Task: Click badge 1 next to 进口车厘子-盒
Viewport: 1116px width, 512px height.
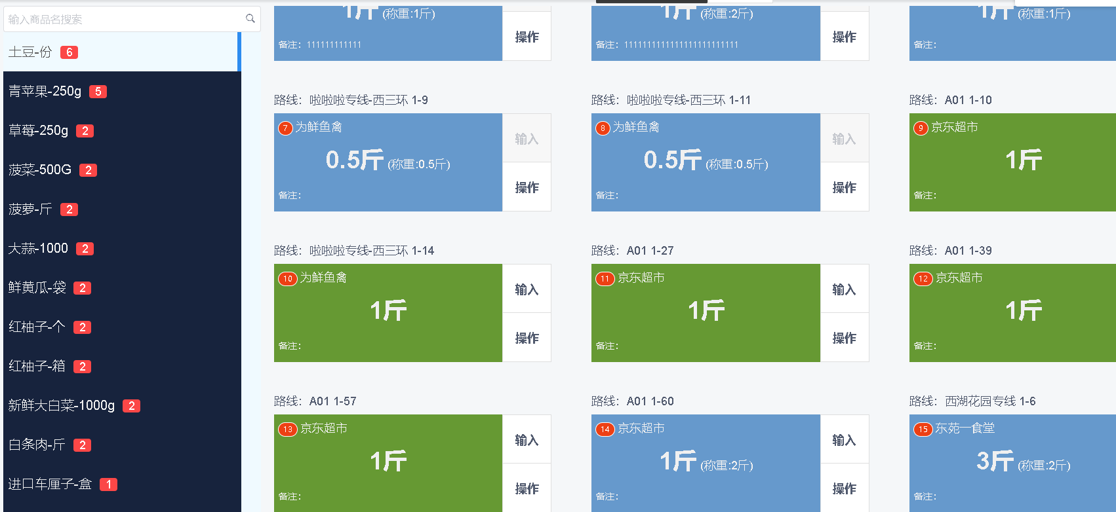Action: (108, 485)
